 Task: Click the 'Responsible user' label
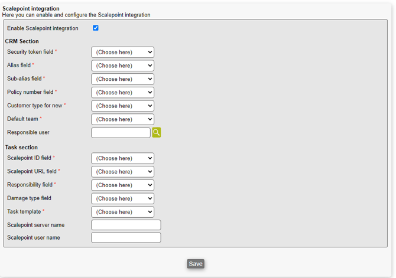[x=28, y=132]
